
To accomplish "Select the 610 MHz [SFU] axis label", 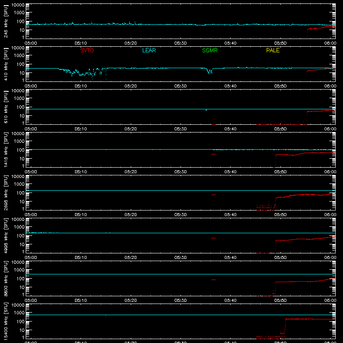I will (x=6, y=107).
